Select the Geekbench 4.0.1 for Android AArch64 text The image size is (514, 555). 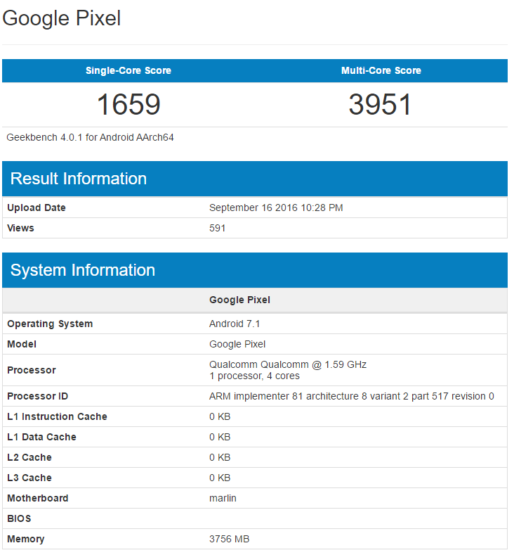pos(90,137)
